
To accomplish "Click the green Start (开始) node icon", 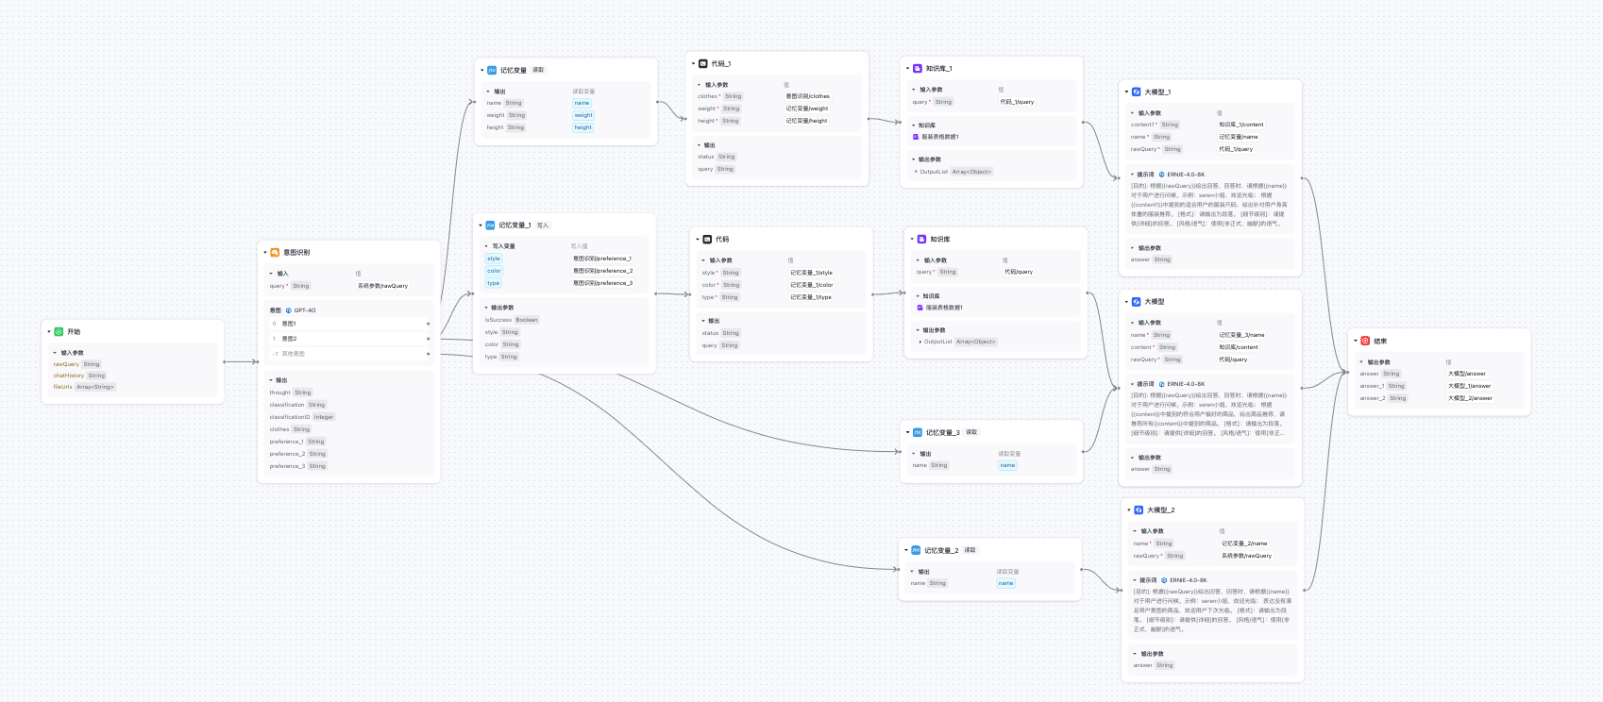I will tap(59, 332).
